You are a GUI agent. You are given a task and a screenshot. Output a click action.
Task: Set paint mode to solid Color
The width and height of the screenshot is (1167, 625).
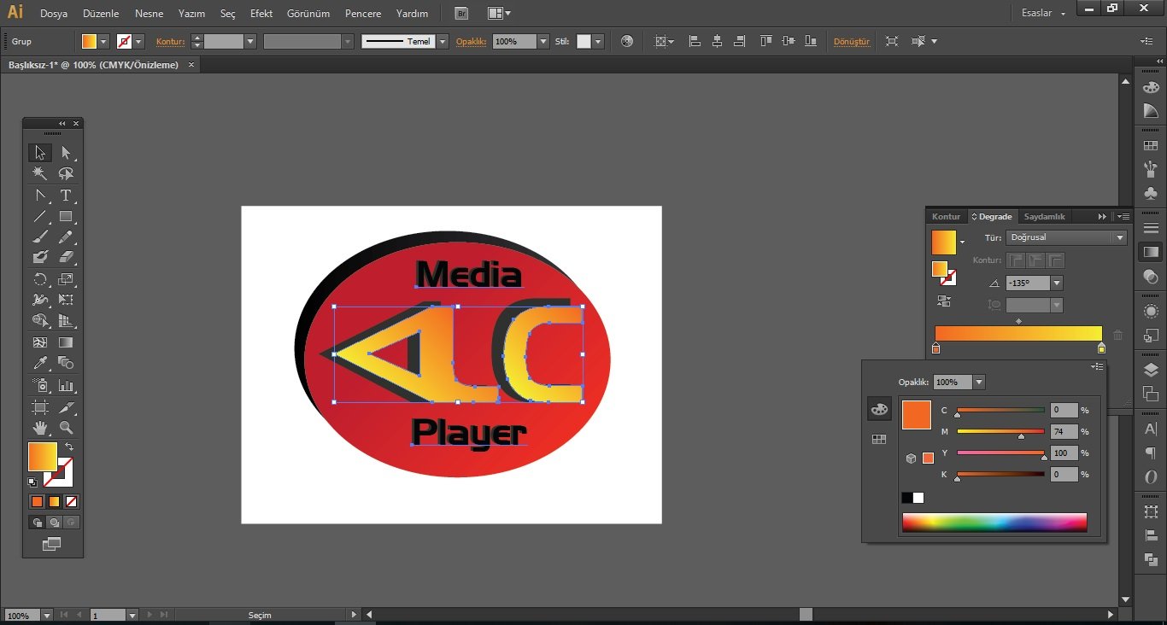pos(37,501)
